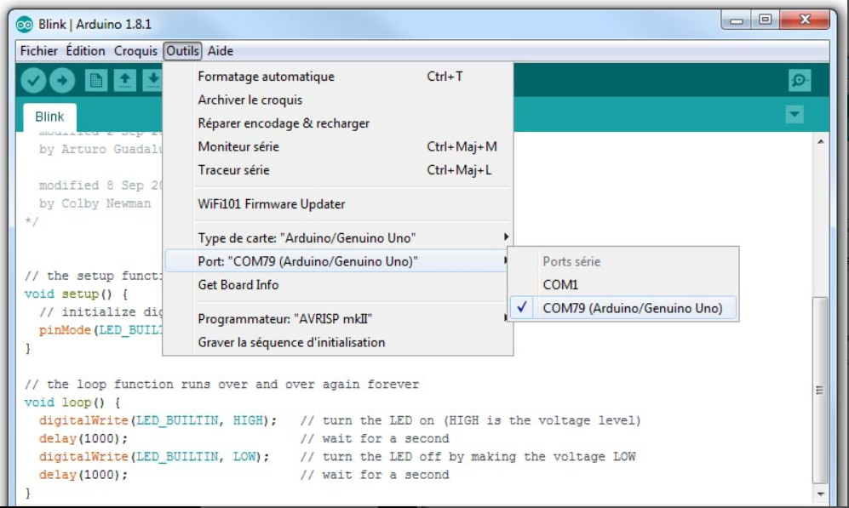Open the Croquis menu
Viewport: 849px width, 508px height.
tap(136, 51)
